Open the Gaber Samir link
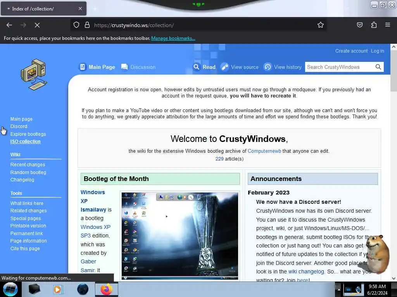 tap(88, 266)
